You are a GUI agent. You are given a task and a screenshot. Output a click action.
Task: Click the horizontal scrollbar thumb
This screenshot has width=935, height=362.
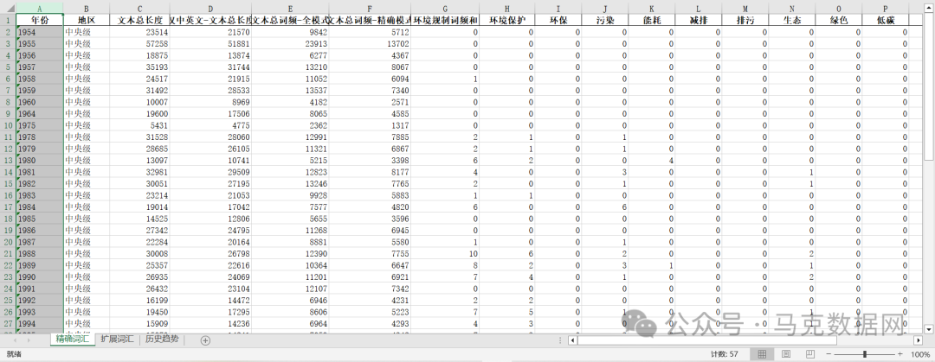[x=706, y=340]
